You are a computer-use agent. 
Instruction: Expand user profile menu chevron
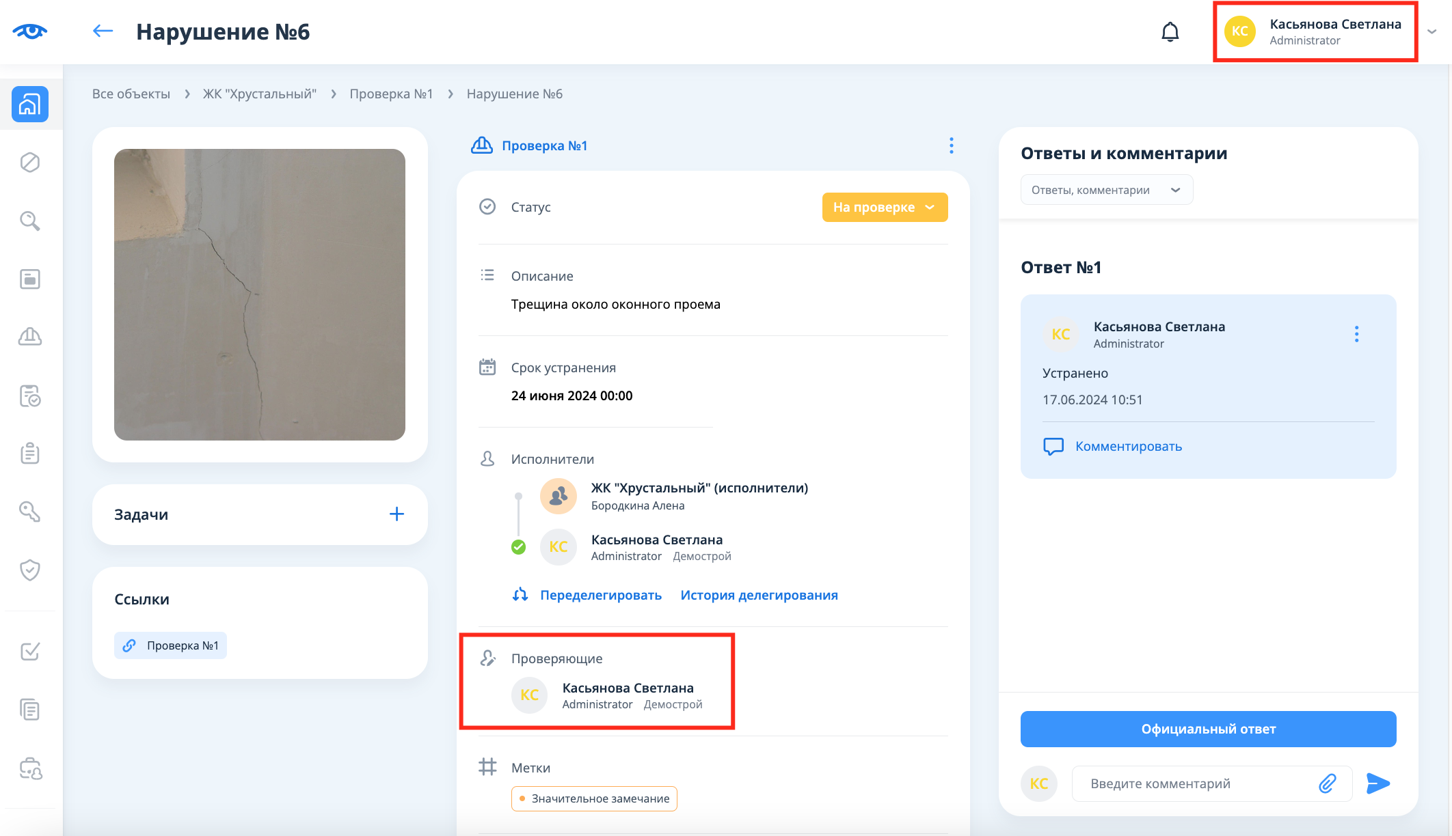point(1431,31)
